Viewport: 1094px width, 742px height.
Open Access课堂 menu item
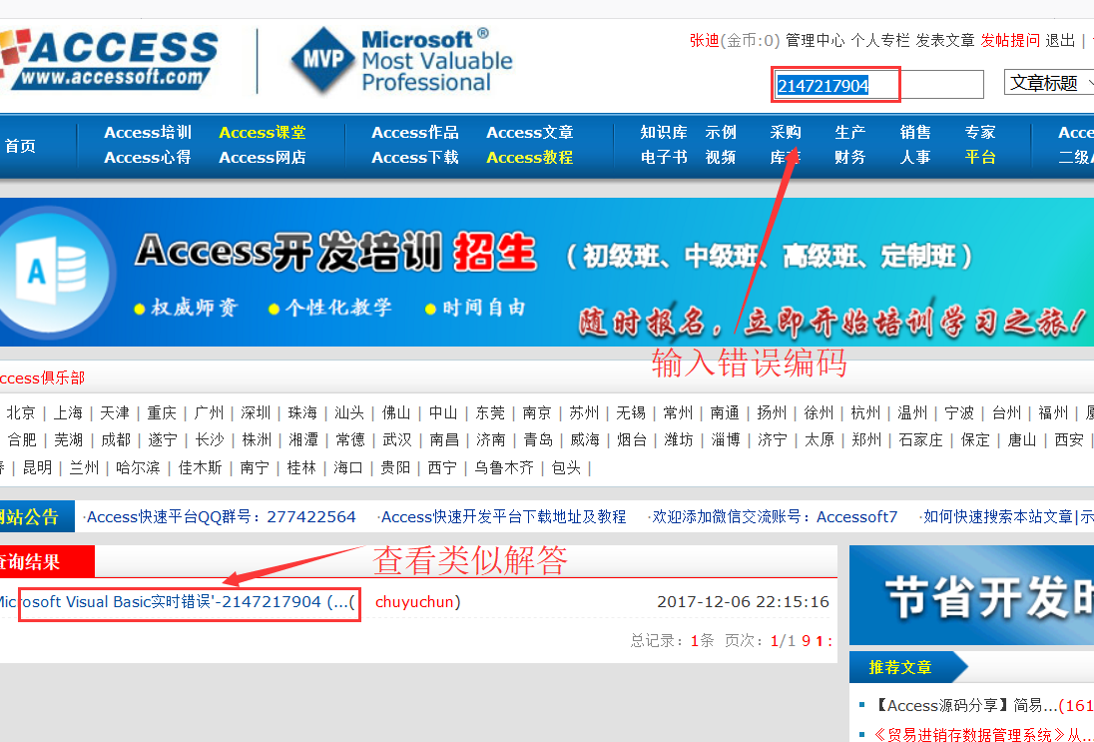[x=263, y=132]
